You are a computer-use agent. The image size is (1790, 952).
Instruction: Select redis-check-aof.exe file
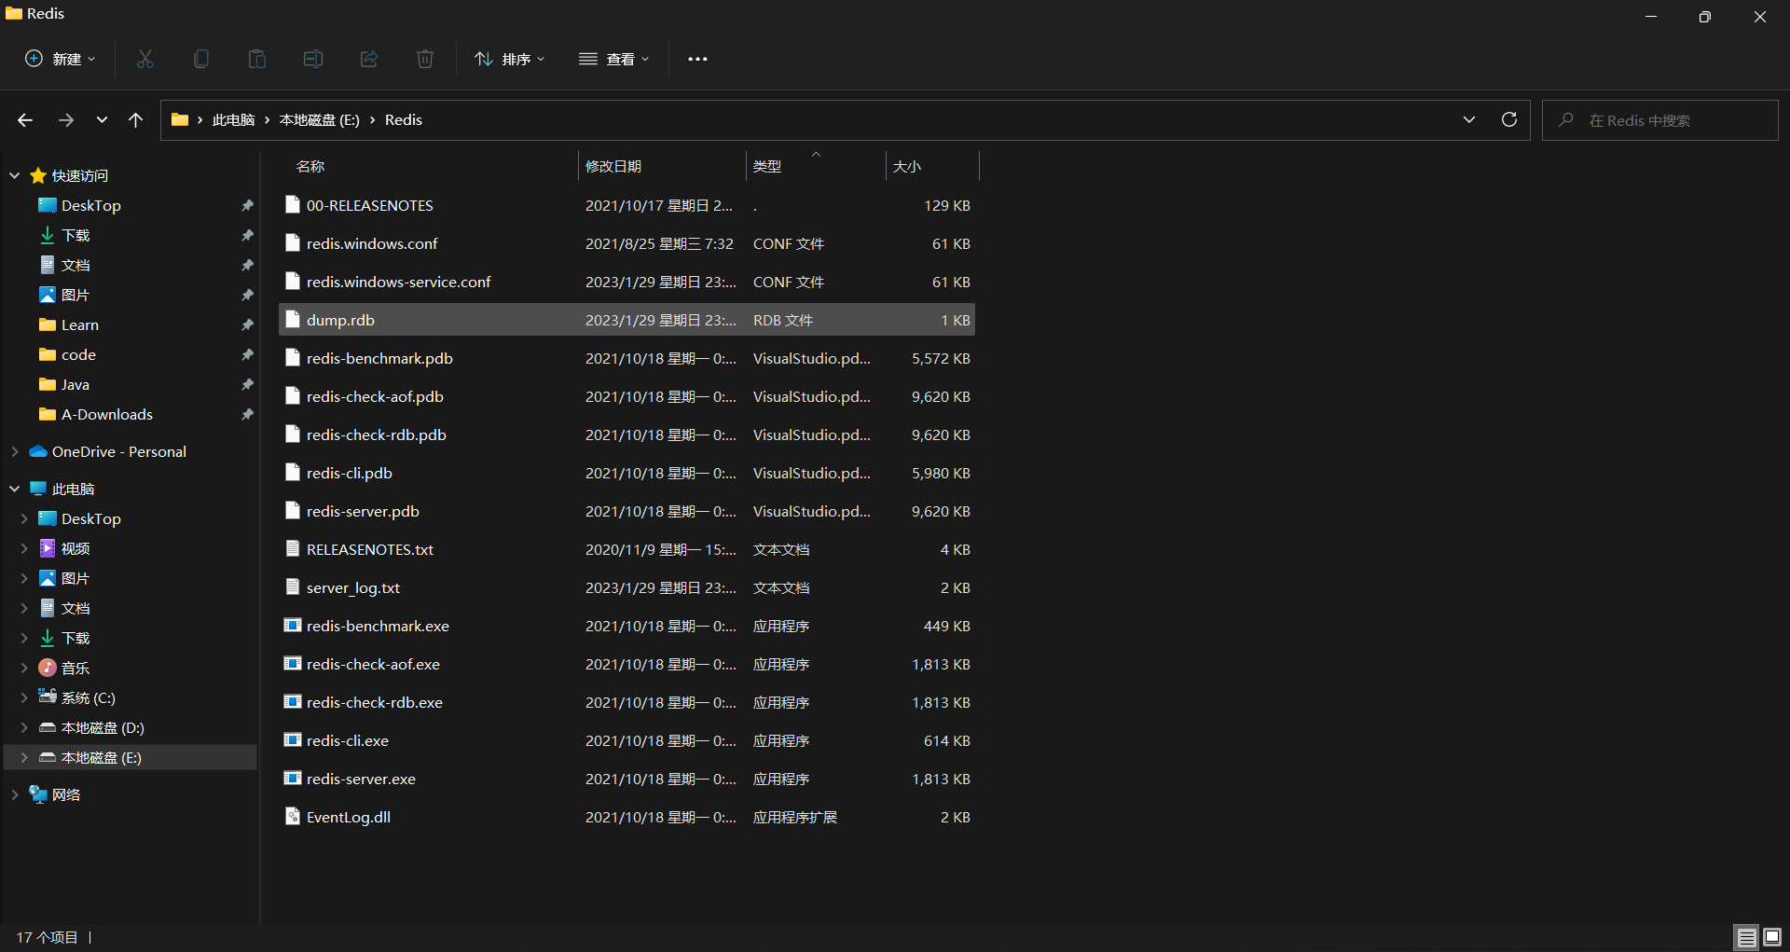626,664
